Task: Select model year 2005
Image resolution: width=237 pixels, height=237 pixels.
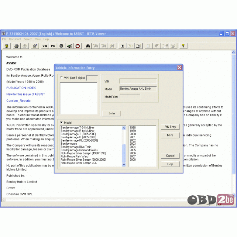Action: [132, 150]
